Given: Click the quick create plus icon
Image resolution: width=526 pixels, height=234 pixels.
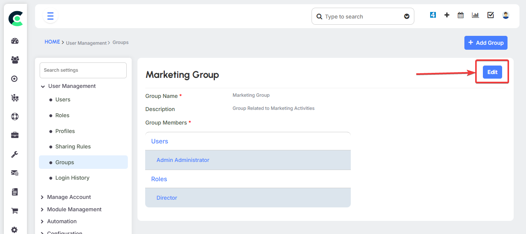Looking at the screenshot, I should pyautogui.click(x=447, y=15).
